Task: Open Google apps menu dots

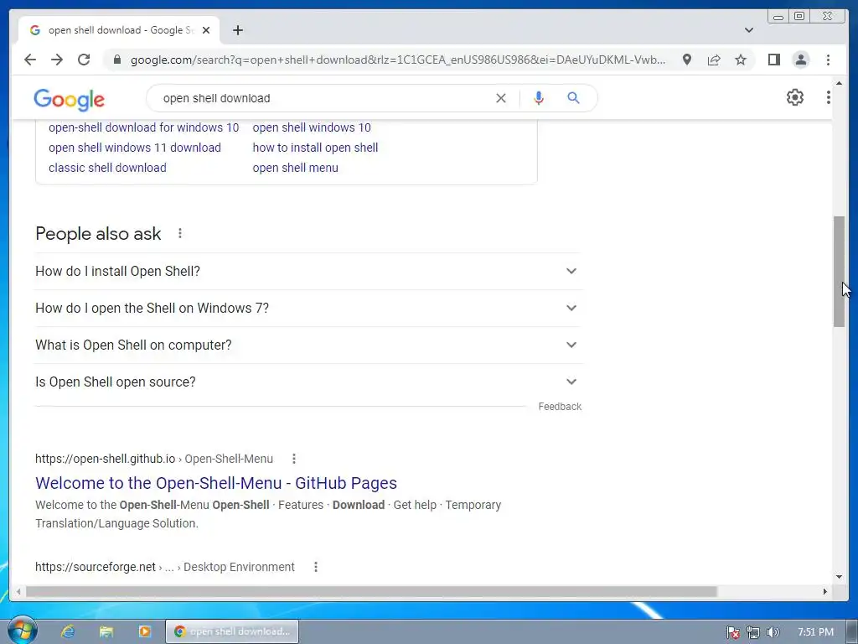Action: pyautogui.click(x=828, y=97)
